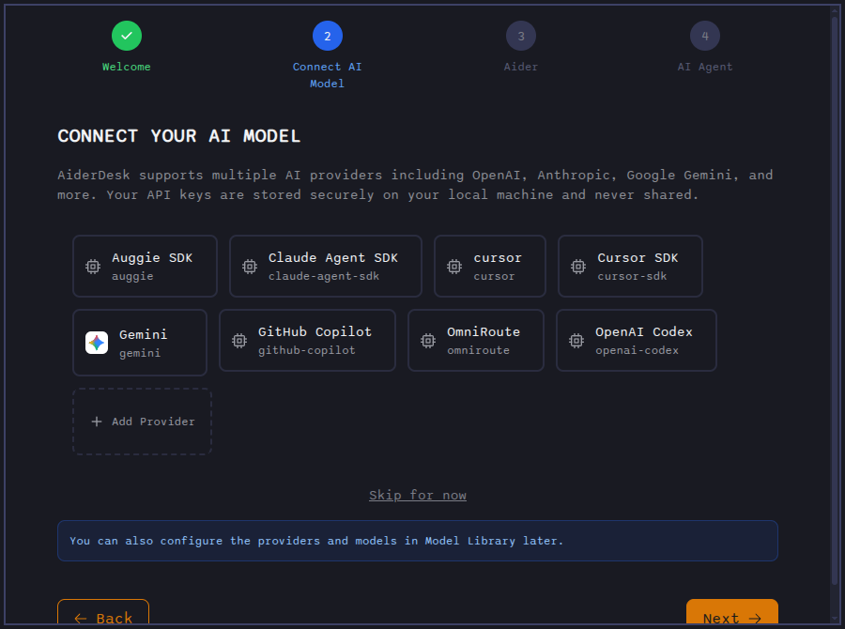This screenshot has width=845, height=629.
Task: Click the Model Library info banner
Action: pyautogui.click(x=418, y=541)
